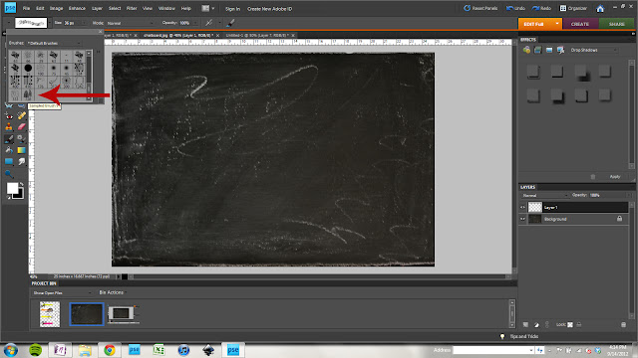The image size is (638, 358).
Task: Click the Home icon in the top bar
Action: tap(600, 9)
